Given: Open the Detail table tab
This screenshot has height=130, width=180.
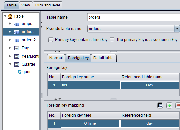Looking at the screenshot, I should pos(104,58).
